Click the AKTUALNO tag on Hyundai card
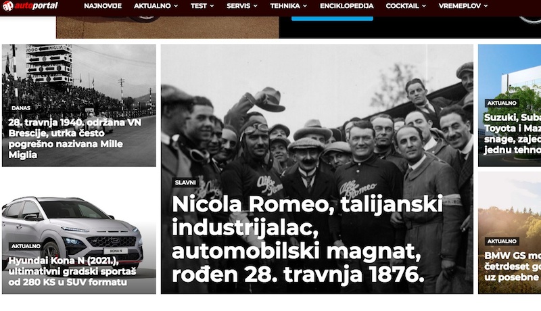The width and height of the screenshot is (541, 311). (26, 246)
